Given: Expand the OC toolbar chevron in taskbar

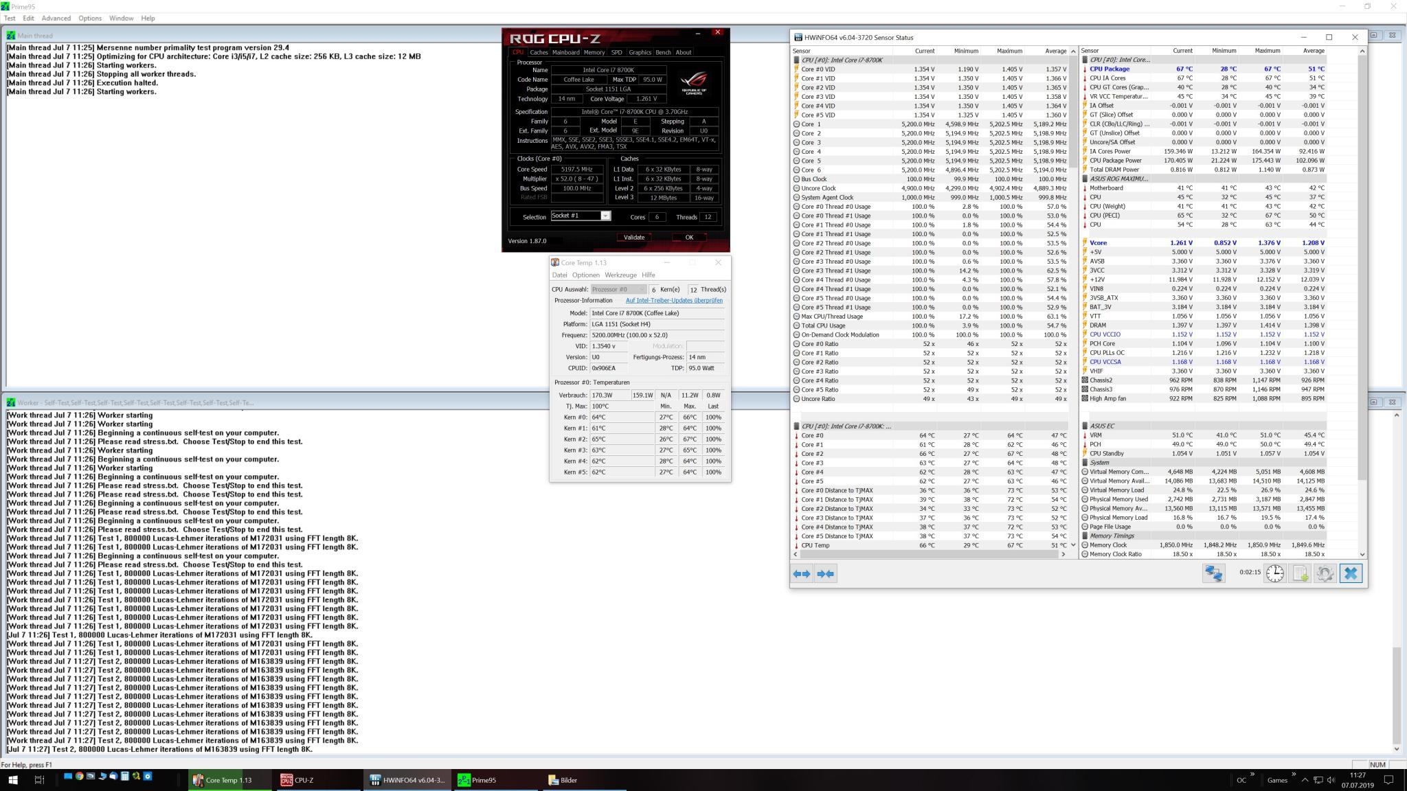Looking at the screenshot, I should point(1252,775).
